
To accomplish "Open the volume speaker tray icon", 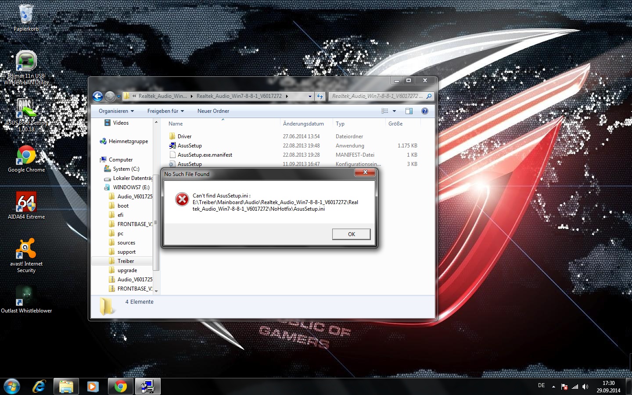I will click(x=585, y=387).
